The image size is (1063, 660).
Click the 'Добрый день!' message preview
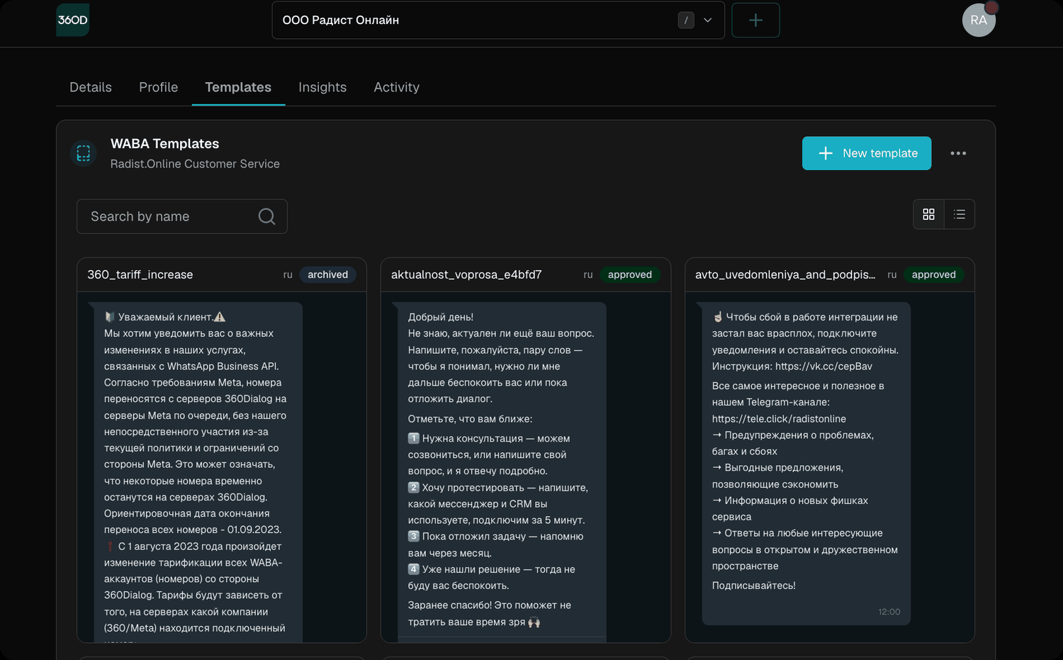click(441, 317)
